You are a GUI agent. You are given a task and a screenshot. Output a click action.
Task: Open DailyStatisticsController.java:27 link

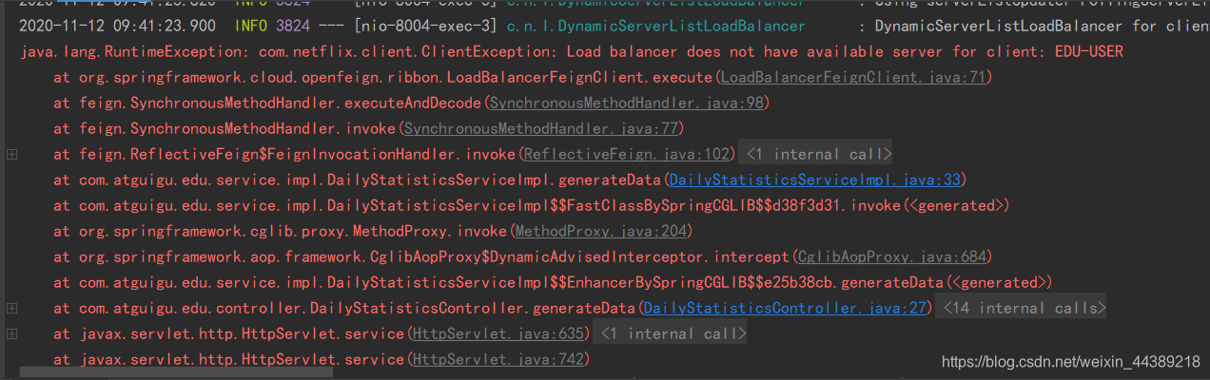(x=786, y=308)
